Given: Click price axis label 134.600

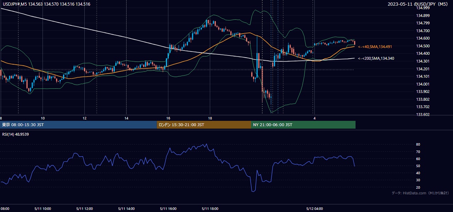Looking at the screenshot, I should point(422,38).
